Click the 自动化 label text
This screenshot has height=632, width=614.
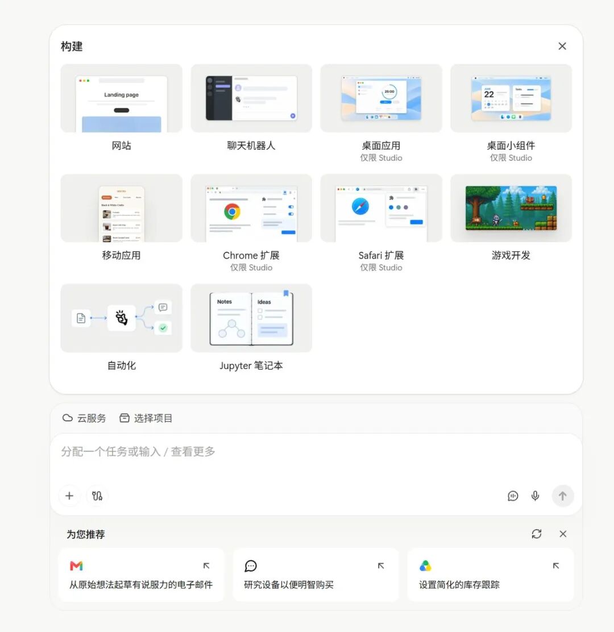[x=121, y=365]
